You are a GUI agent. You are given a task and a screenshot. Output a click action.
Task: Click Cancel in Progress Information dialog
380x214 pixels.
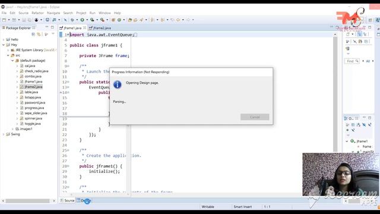pyautogui.click(x=255, y=117)
